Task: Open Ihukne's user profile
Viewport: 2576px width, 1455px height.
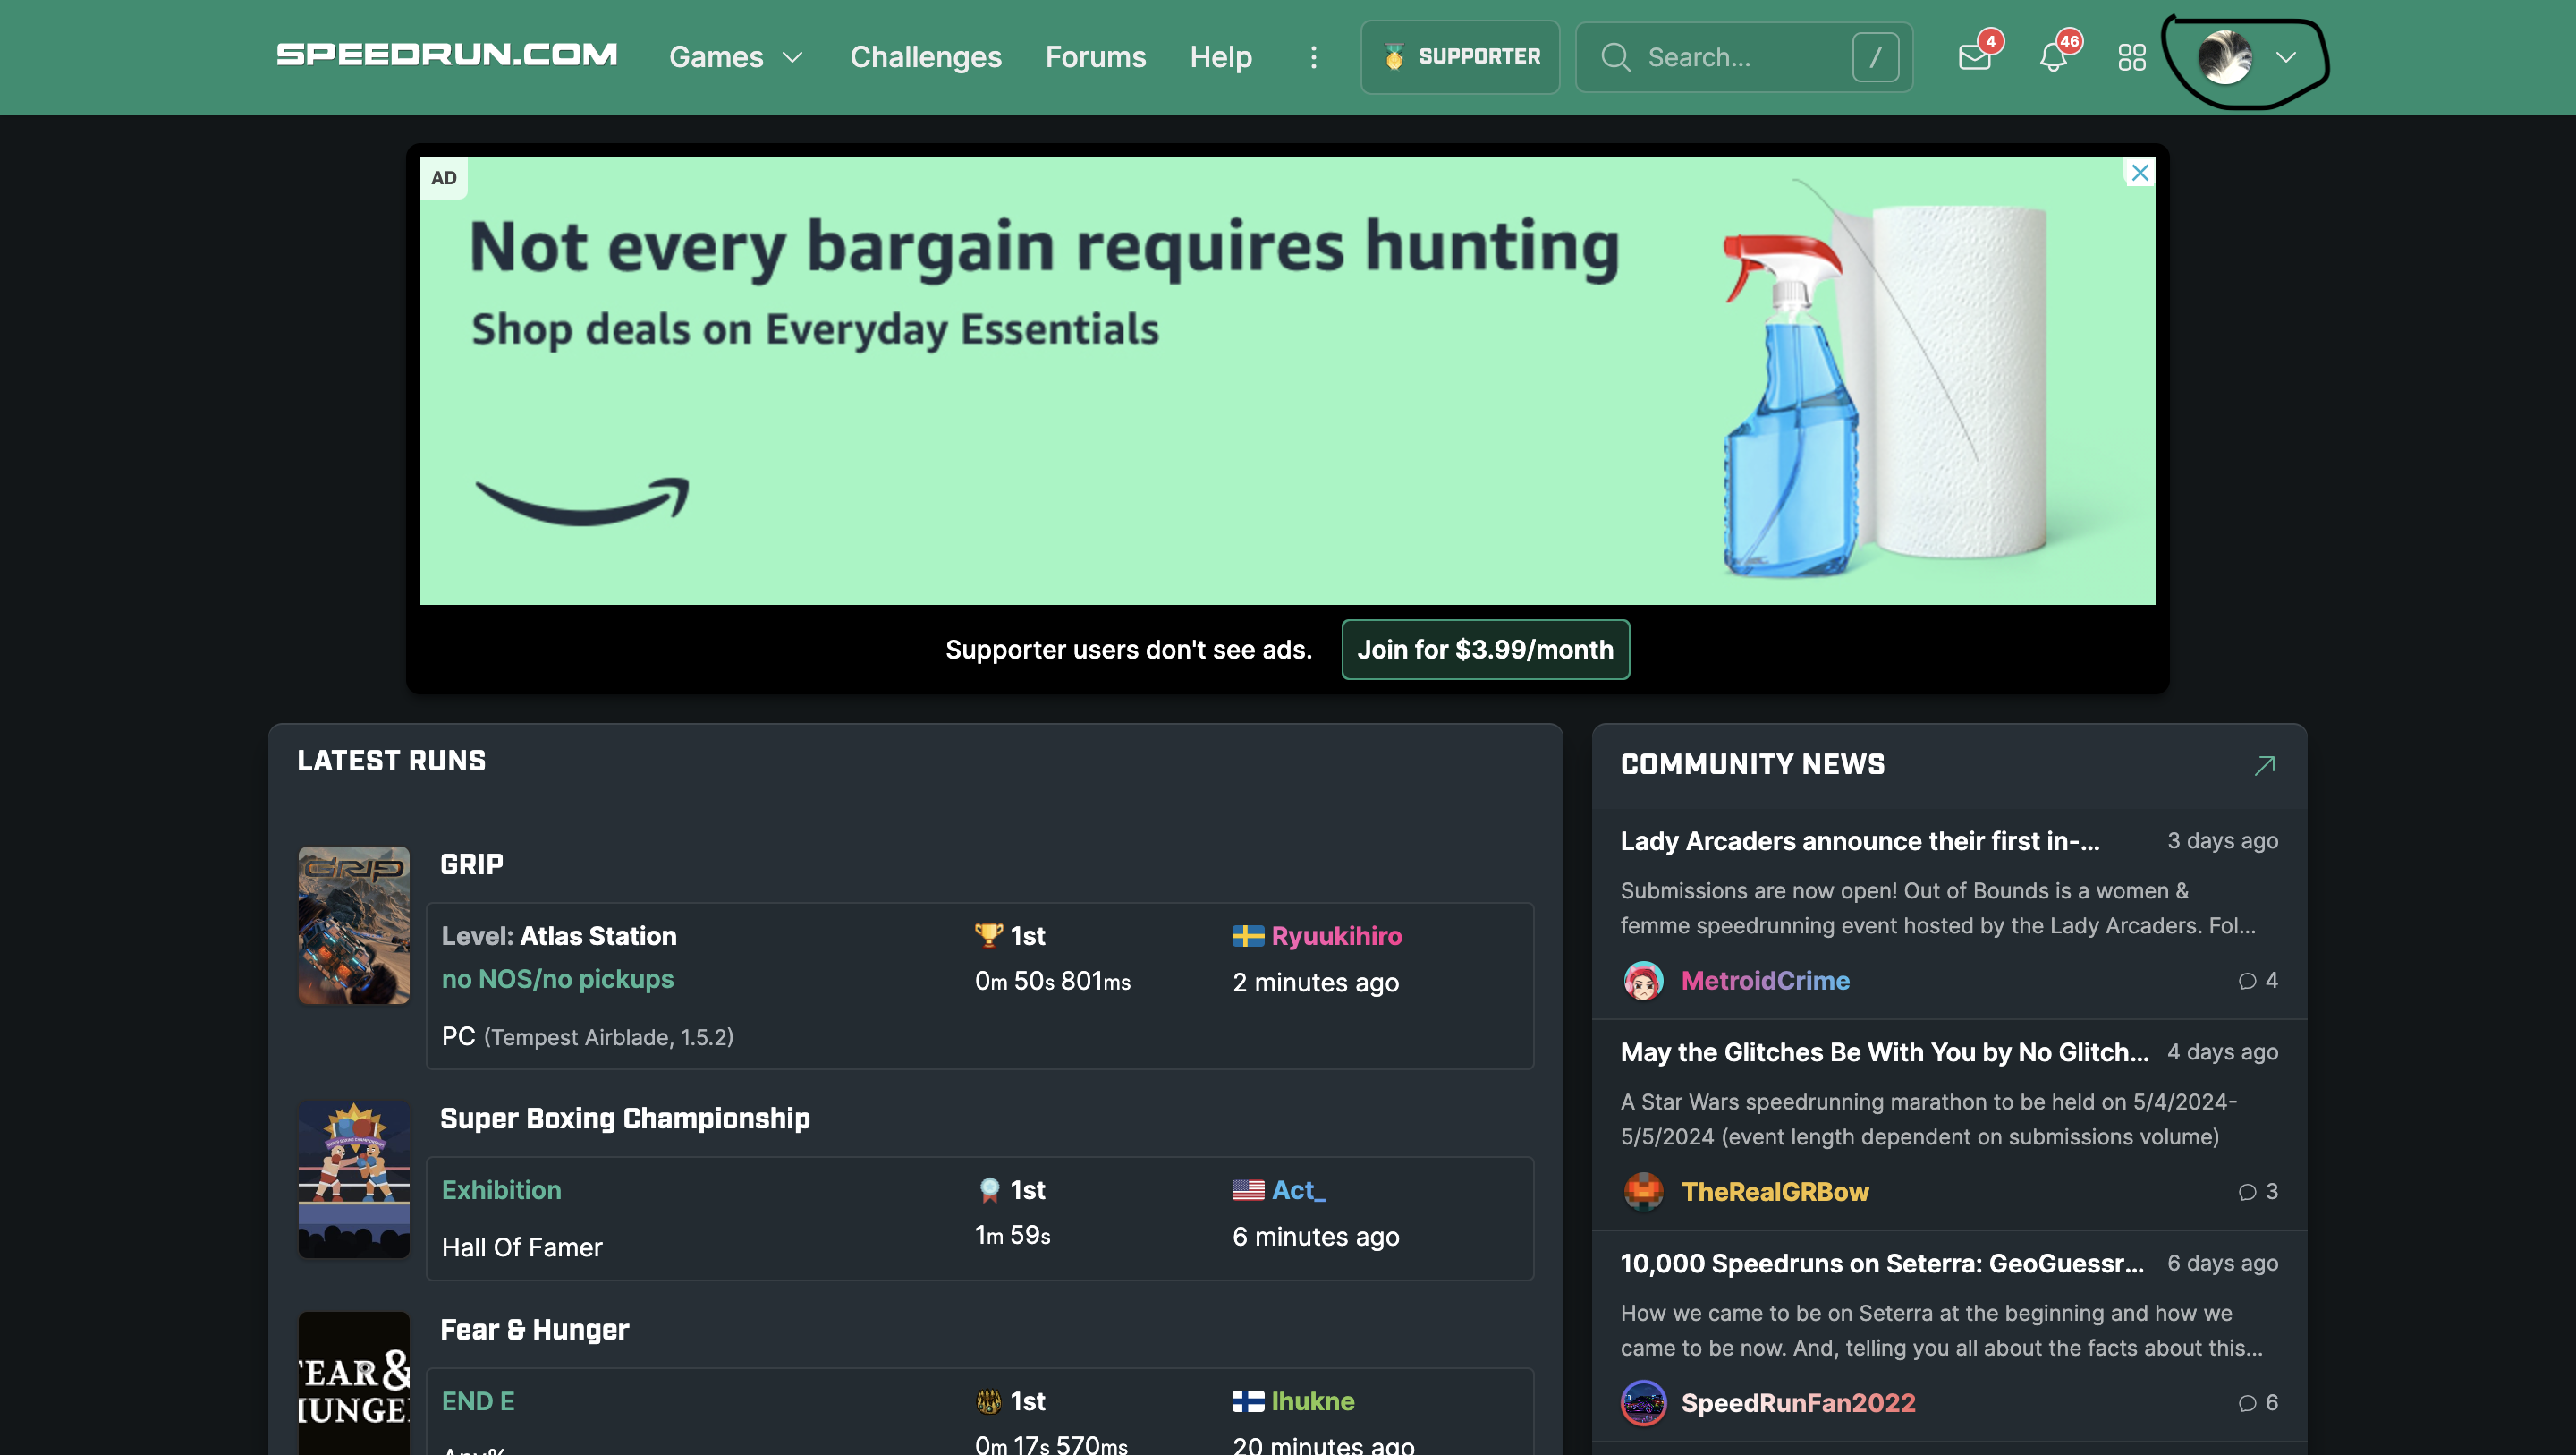Action: pyautogui.click(x=1312, y=1401)
